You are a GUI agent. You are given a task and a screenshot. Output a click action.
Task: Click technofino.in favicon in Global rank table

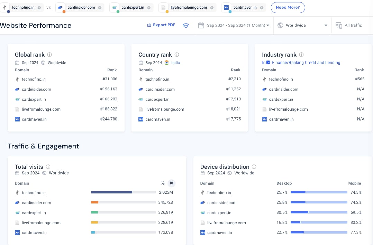coord(17,79)
